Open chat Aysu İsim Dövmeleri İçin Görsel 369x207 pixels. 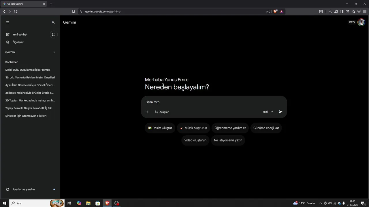coord(30,85)
